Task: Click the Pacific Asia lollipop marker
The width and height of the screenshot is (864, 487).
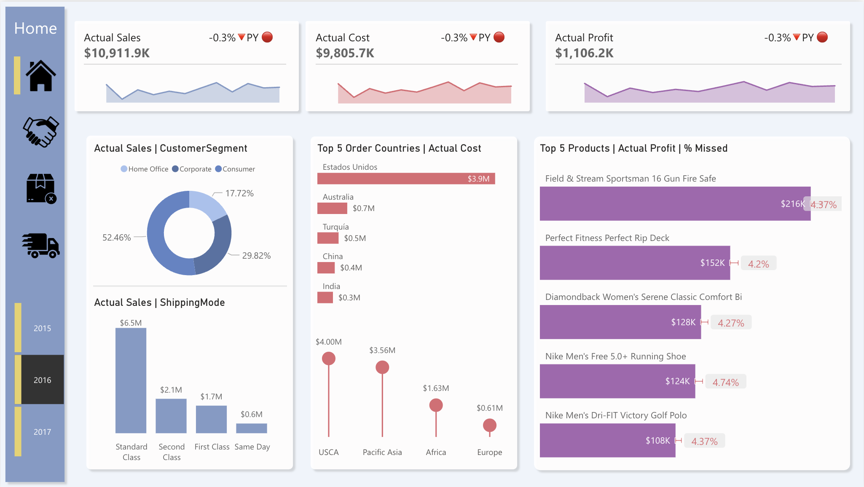Action: pyautogui.click(x=382, y=367)
